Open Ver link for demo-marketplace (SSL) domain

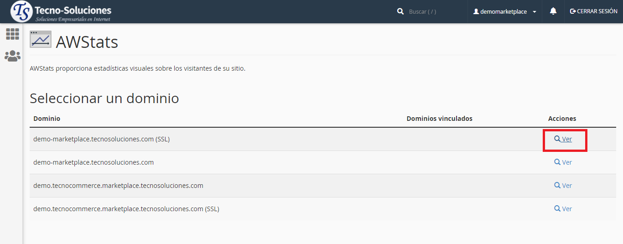[x=566, y=139]
